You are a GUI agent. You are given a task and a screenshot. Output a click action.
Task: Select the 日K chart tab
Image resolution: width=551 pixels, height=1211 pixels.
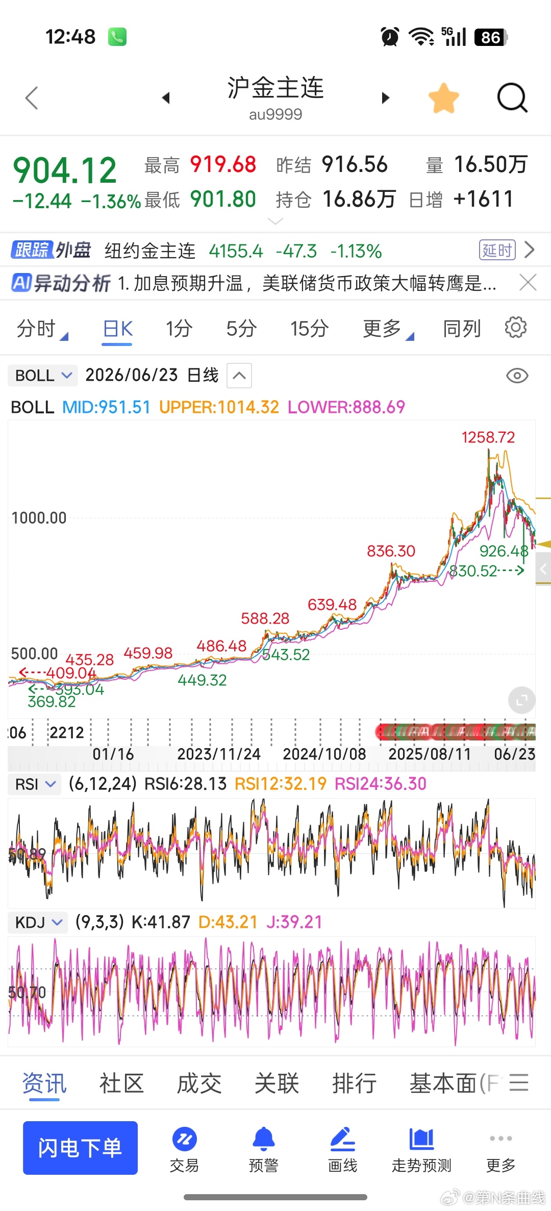117,329
